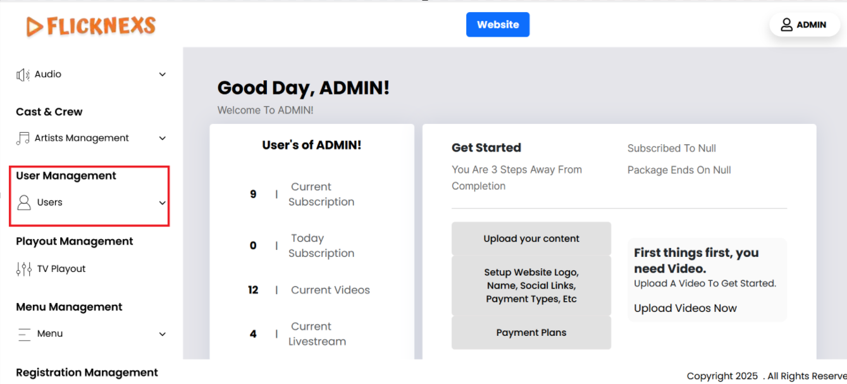
Task: Open Artists Management sidebar item
Action: 82,138
